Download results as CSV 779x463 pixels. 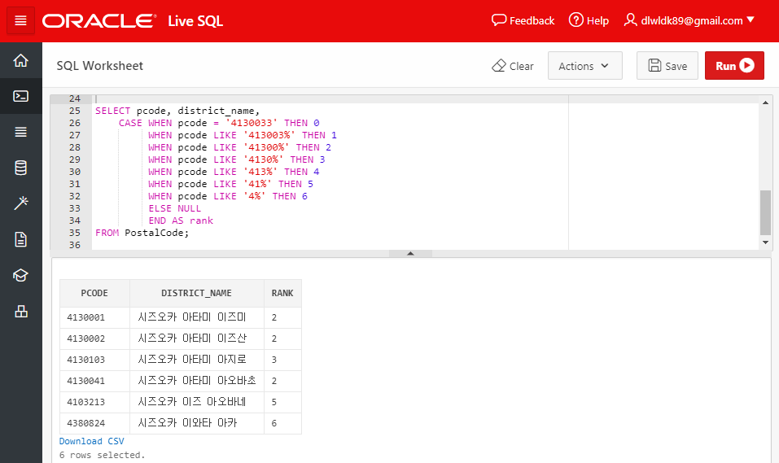tap(91, 441)
